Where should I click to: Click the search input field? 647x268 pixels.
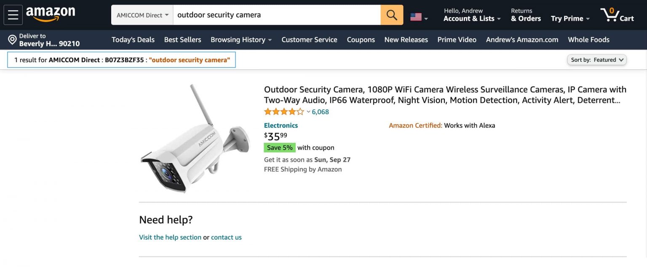click(276, 14)
